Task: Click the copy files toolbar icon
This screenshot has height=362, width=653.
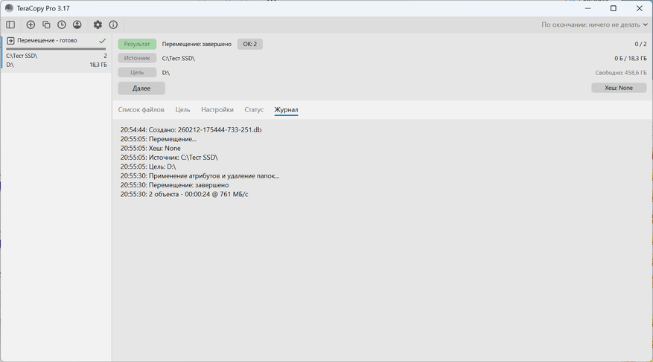Action: coord(46,25)
